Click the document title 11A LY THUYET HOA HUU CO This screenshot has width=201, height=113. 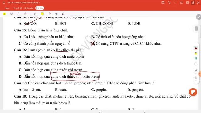(x=23, y=3)
